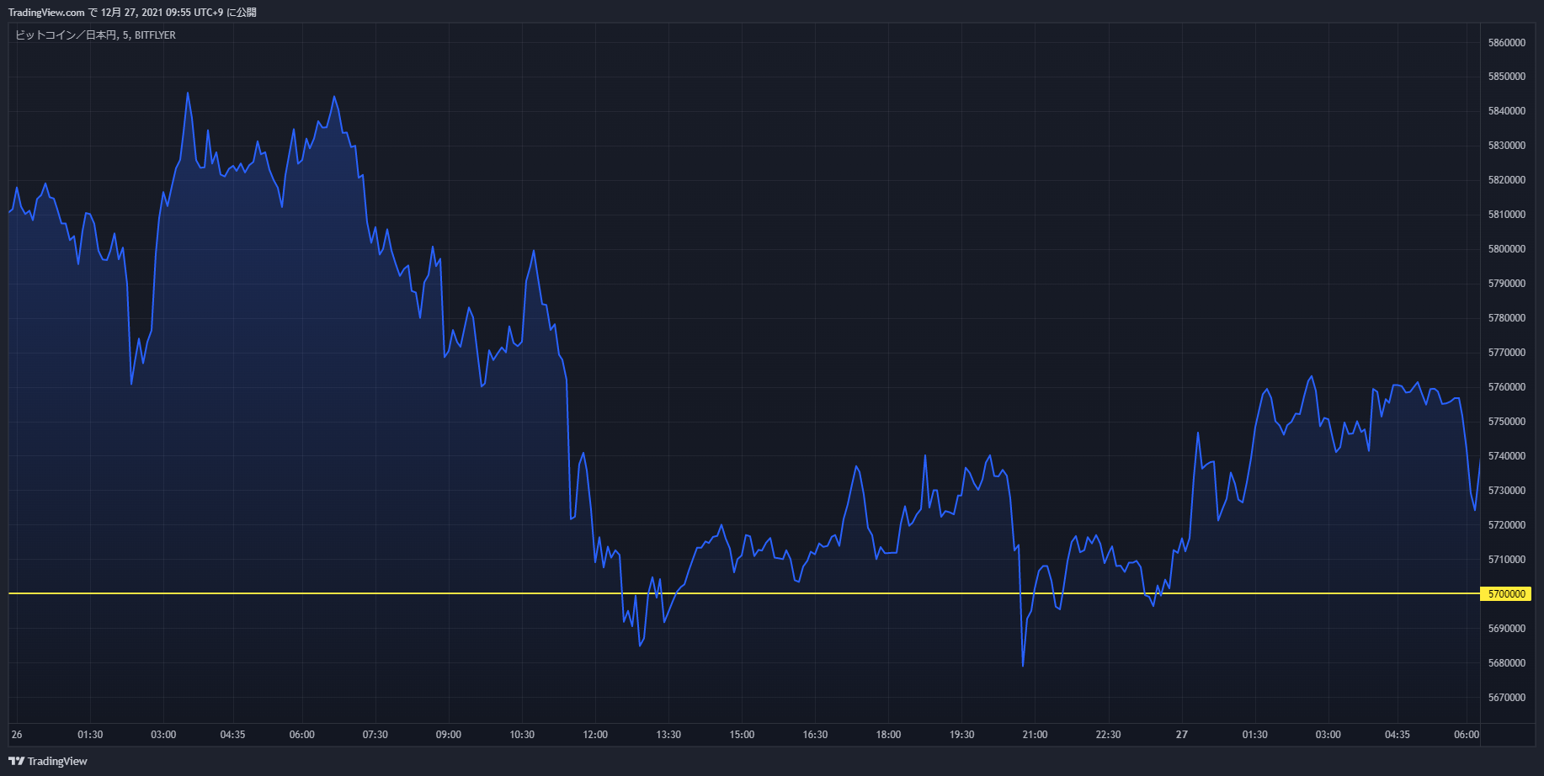Click the 5720000 price axis label
This screenshot has width=1544, height=776.
[x=1506, y=525]
